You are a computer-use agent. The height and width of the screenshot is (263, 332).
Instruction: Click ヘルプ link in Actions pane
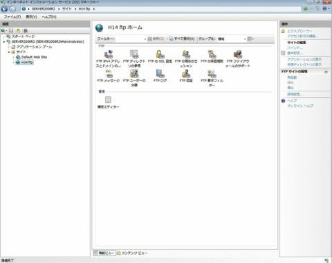click(x=292, y=101)
